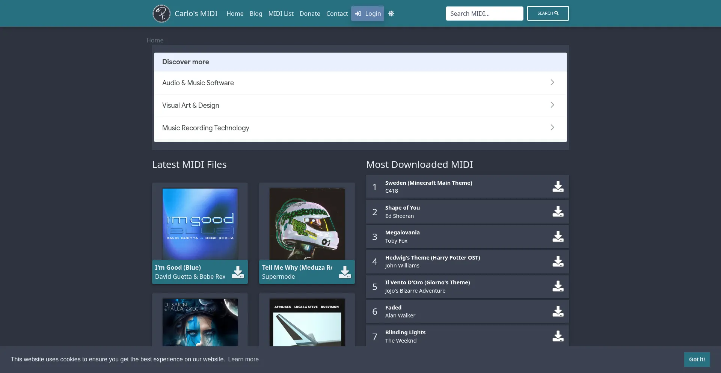Viewport: 721px width, 373px height.
Task: Select the Visual Art & Design label
Action: pos(191,105)
